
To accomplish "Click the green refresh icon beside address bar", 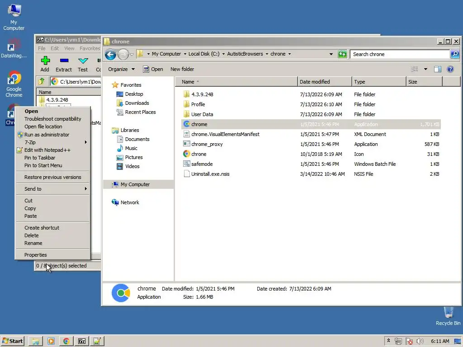I will (x=342, y=54).
